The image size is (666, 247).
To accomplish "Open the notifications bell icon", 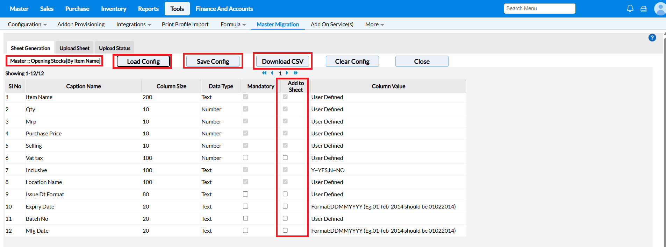I will tap(630, 8).
